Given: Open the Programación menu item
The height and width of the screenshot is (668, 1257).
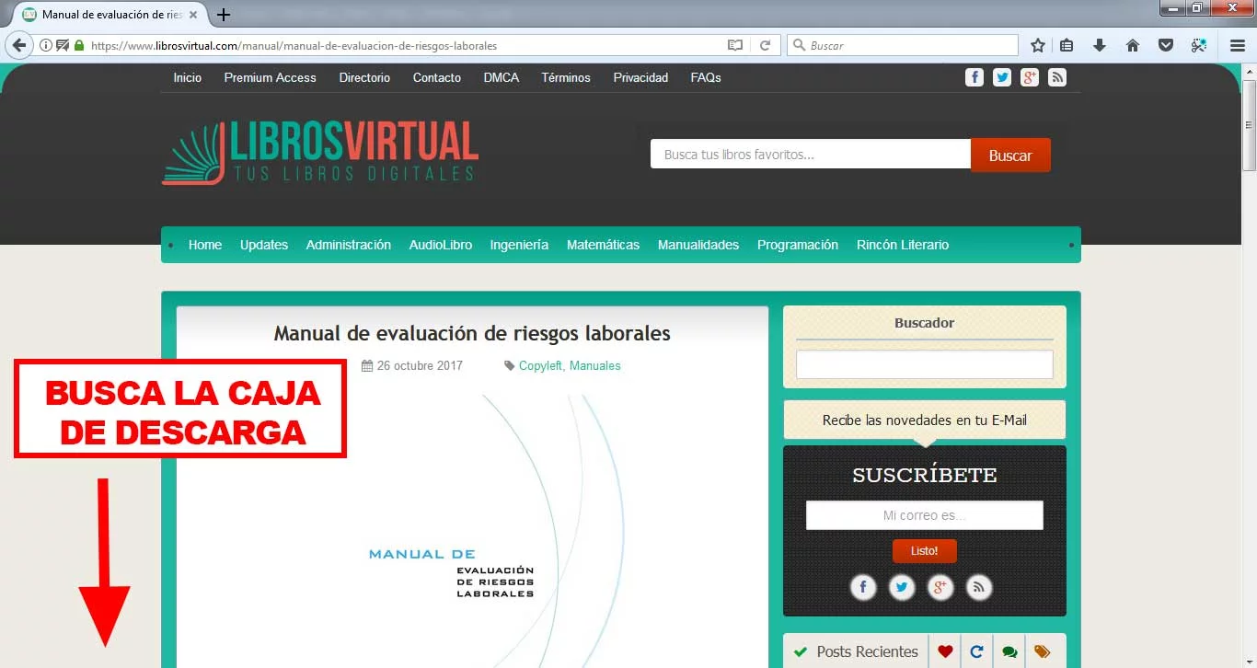Looking at the screenshot, I should point(797,245).
